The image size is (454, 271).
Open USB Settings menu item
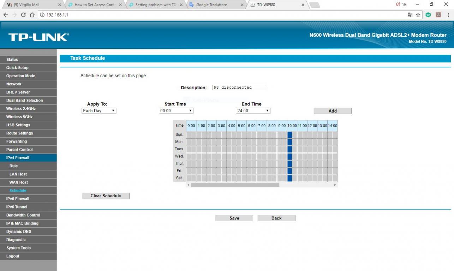(28, 125)
